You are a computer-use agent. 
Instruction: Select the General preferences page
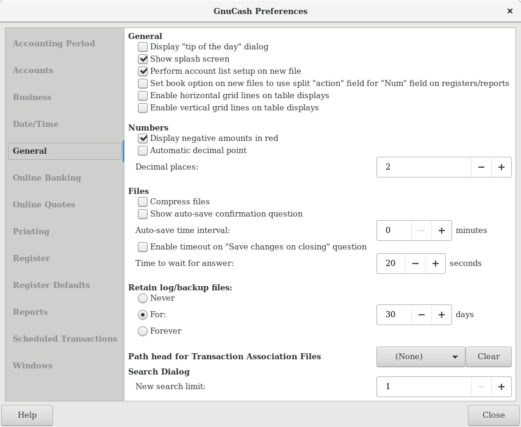[65, 151]
